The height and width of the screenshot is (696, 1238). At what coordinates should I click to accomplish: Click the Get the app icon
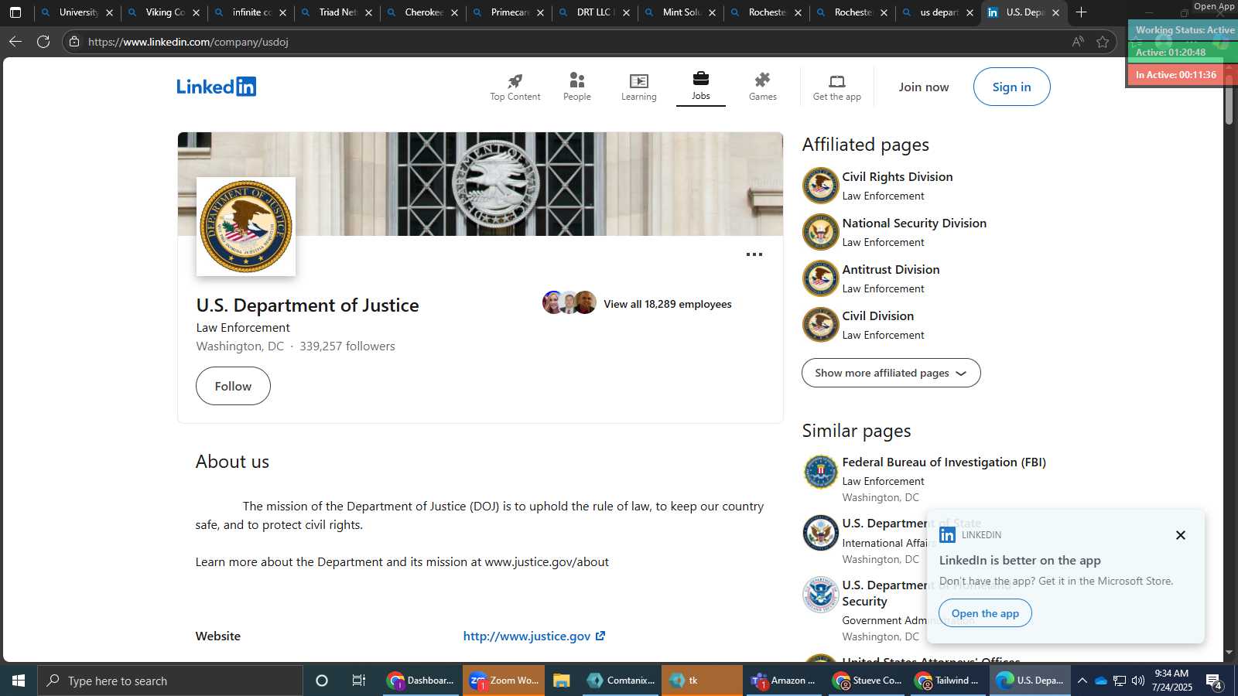point(836,87)
